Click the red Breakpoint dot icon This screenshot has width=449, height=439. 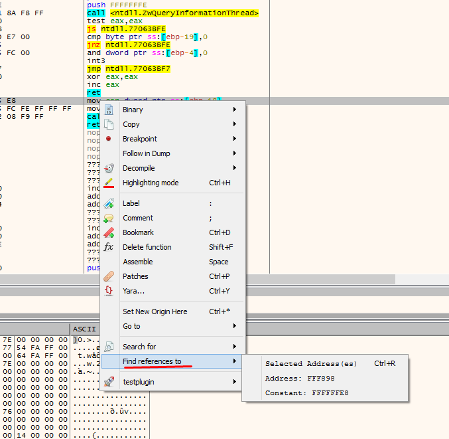[x=109, y=139]
